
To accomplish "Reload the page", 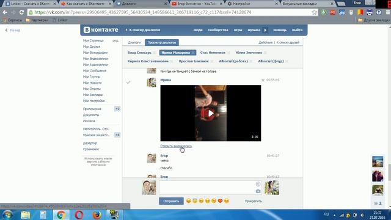I will pyautogui.click(x=22, y=12).
